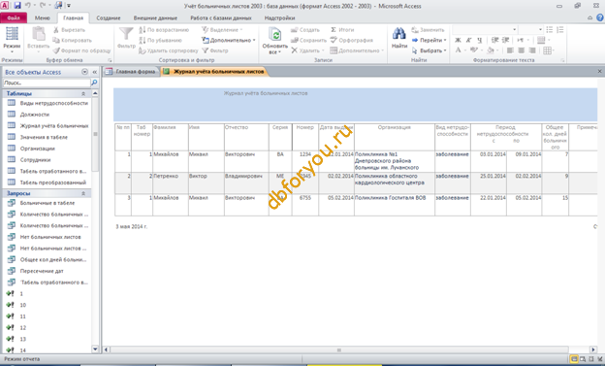
Task: Switch to Print Preview in status bar
Action: pyautogui.click(x=583, y=359)
